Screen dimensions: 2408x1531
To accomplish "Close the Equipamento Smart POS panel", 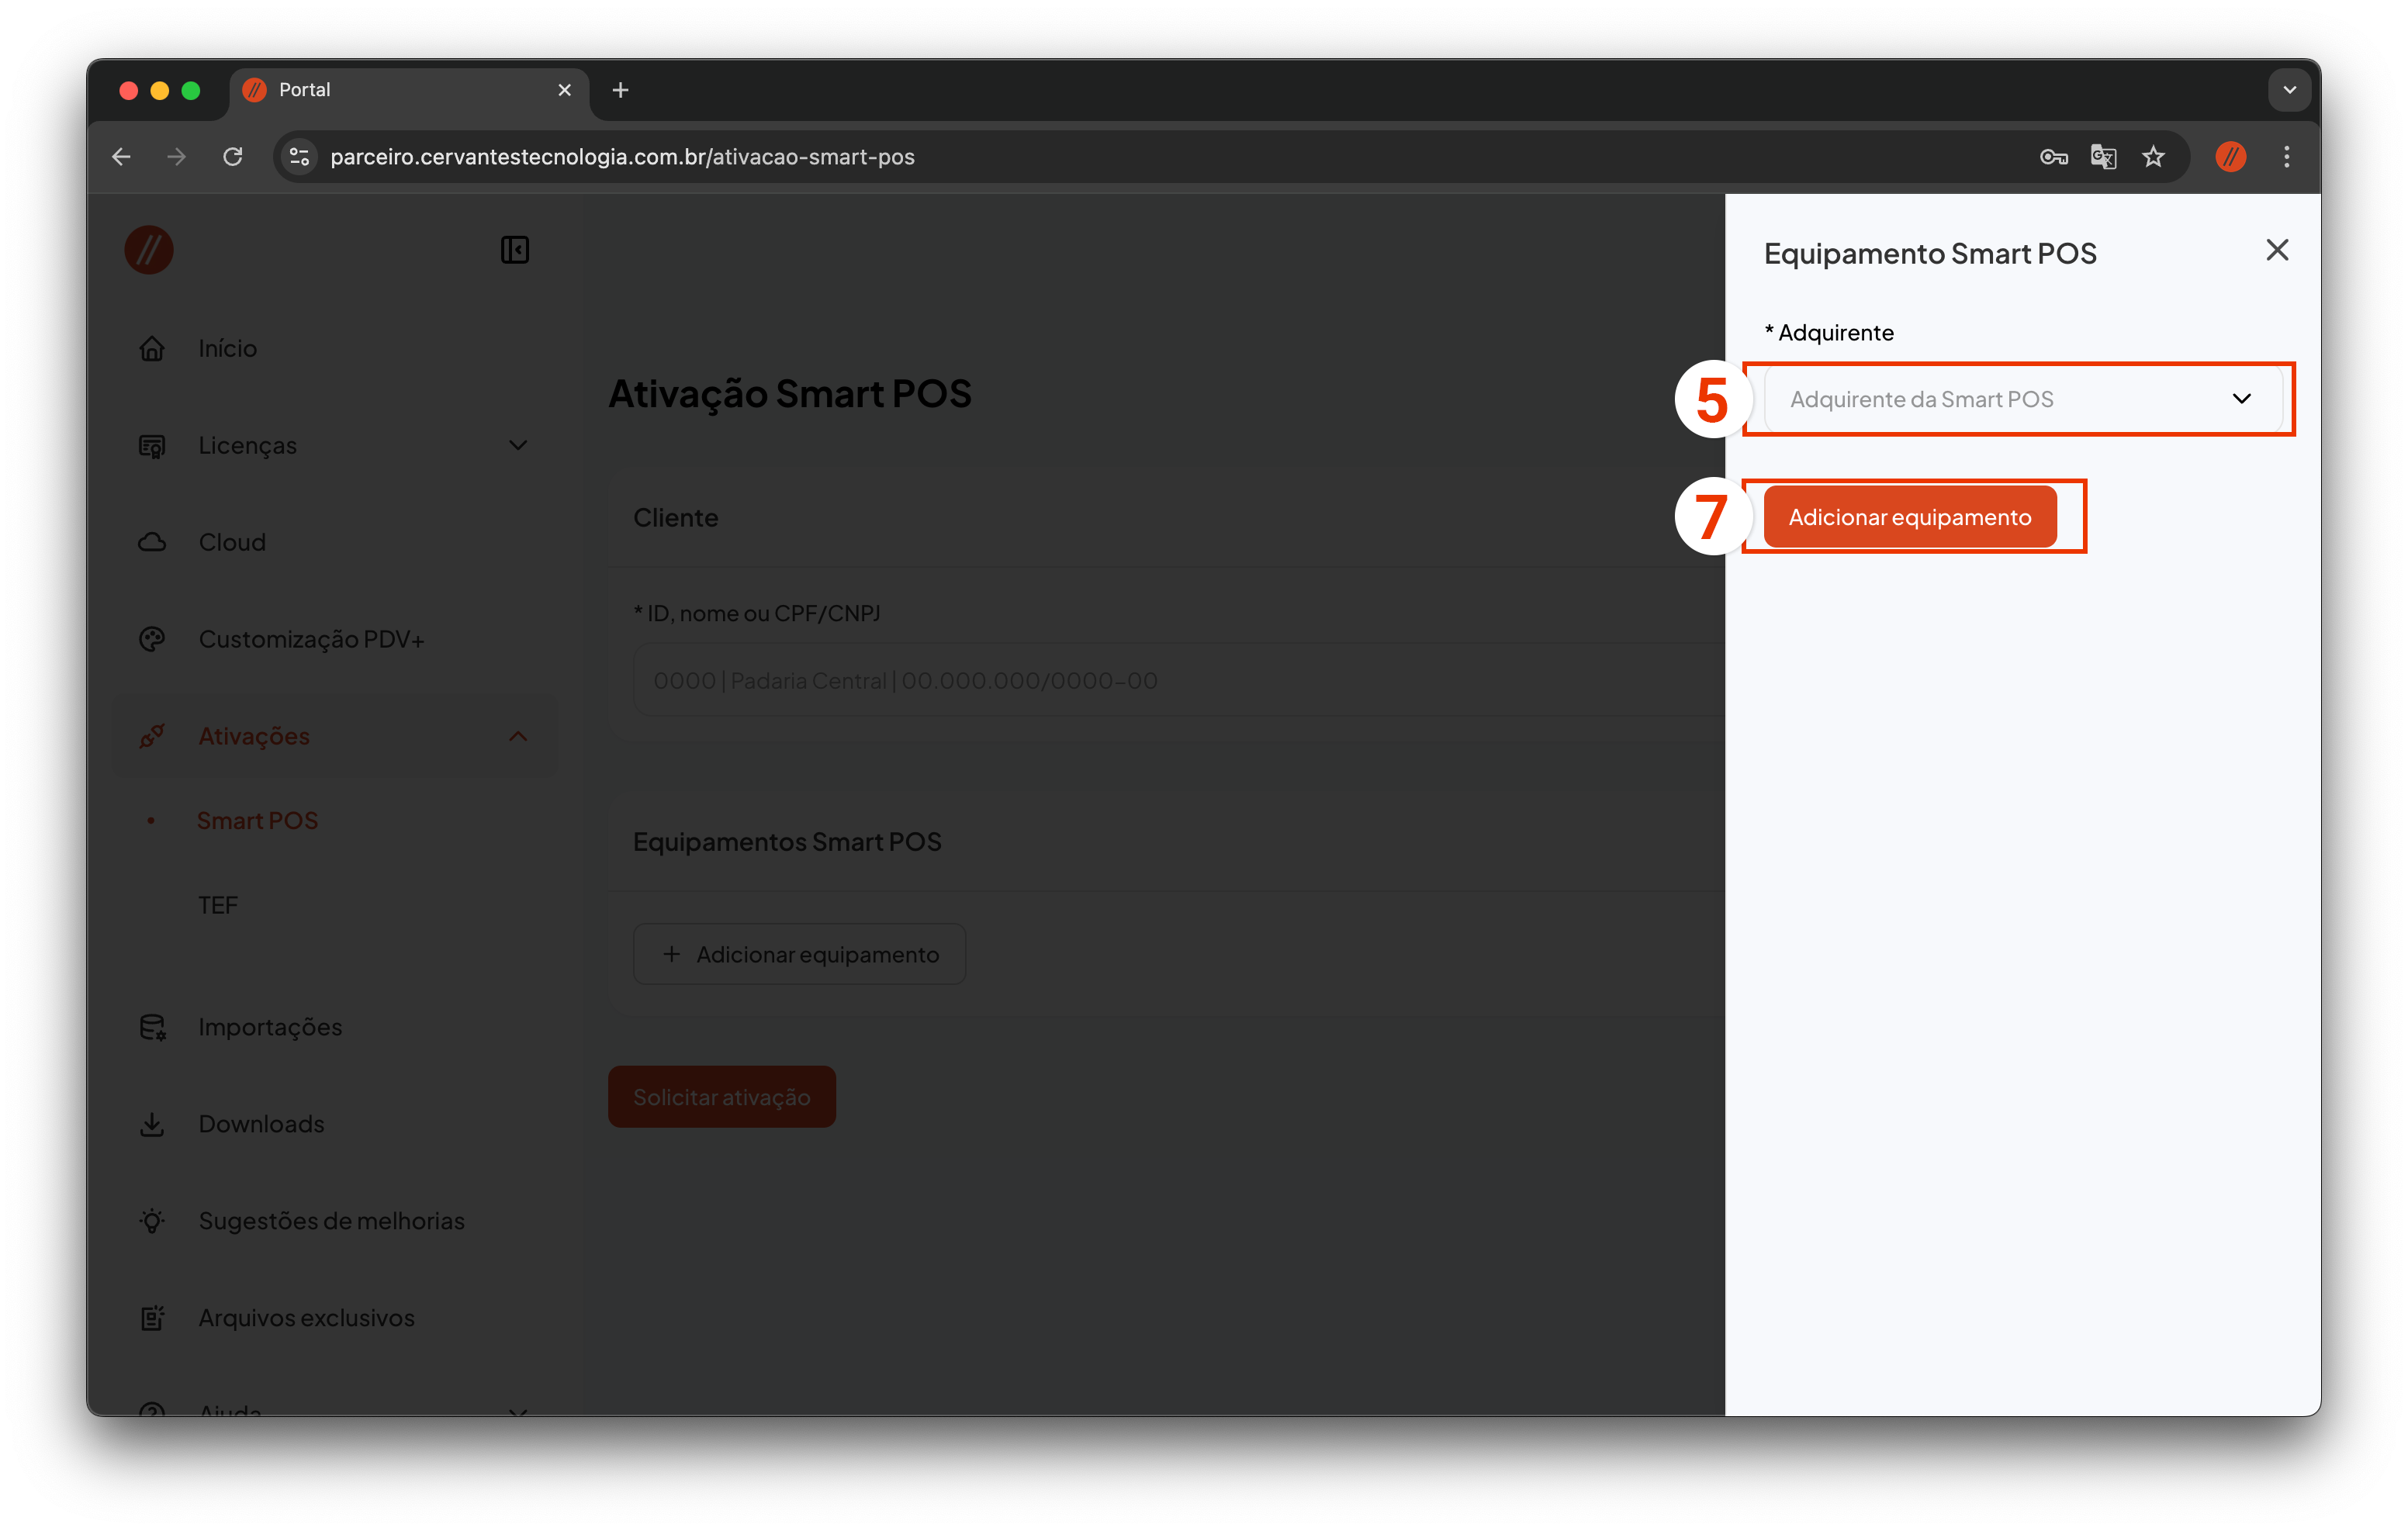I will click(x=2277, y=250).
